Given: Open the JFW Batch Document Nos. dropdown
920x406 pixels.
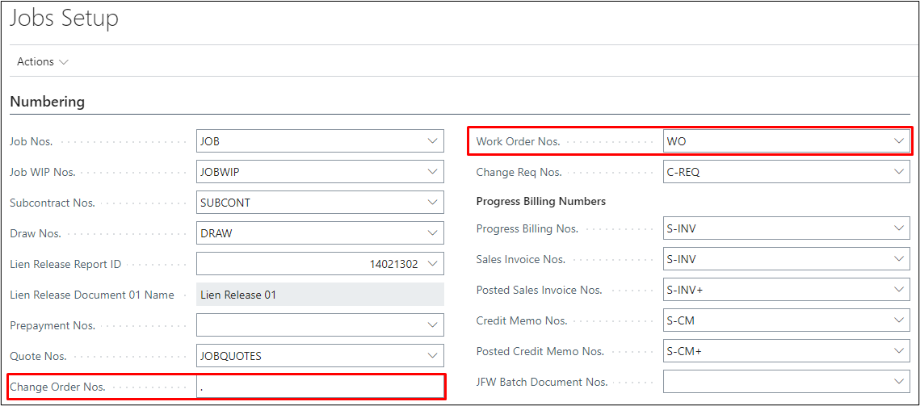Looking at the screenshot, I should point(899,382).
